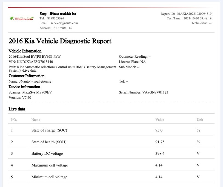Click the Report ID MAXIA20231020094819
Viewport: 223px width, 187px height.
pyautogui.click(x=194, y=14)
